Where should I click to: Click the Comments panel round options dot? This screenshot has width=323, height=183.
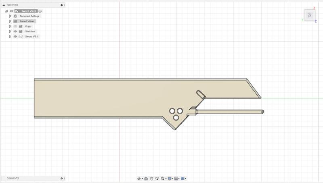62,178
